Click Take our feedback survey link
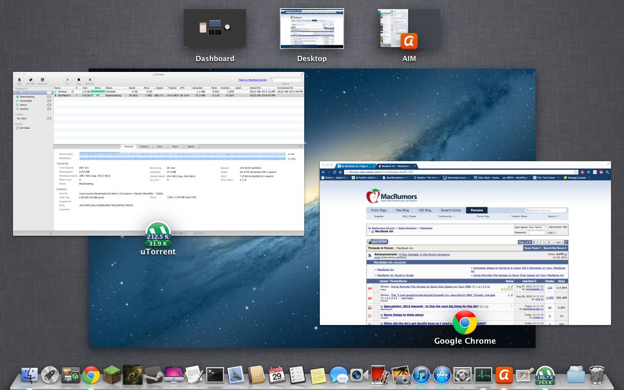 point(253,80)
